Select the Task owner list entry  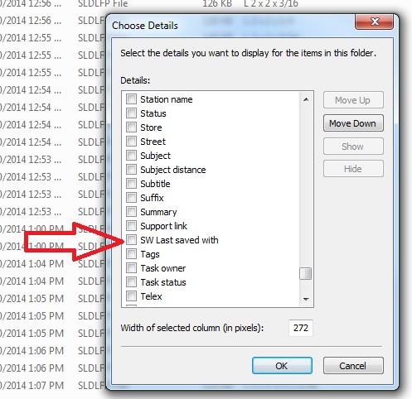pos(163,268)
